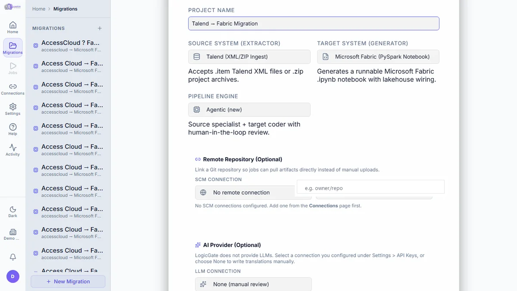This screenshot has width=517, height=291.
Task: Click the MIGRATIONS panel header text
Action: click(48, 28)
